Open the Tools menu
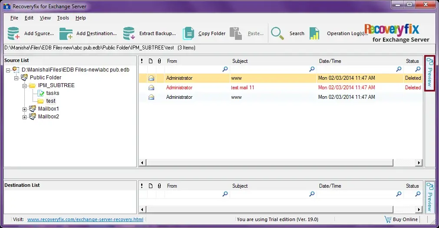The width and height of the screenshot is (439, 228). click(x=63, y=18)
